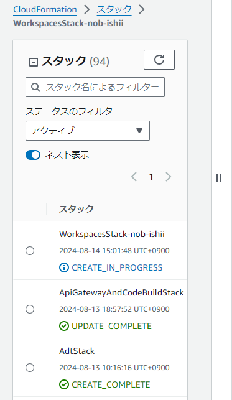This screenshot has width=232, height=400.
Task: Click the CREATE_IN_PROGRESS info icon
Action: point(63,267)
